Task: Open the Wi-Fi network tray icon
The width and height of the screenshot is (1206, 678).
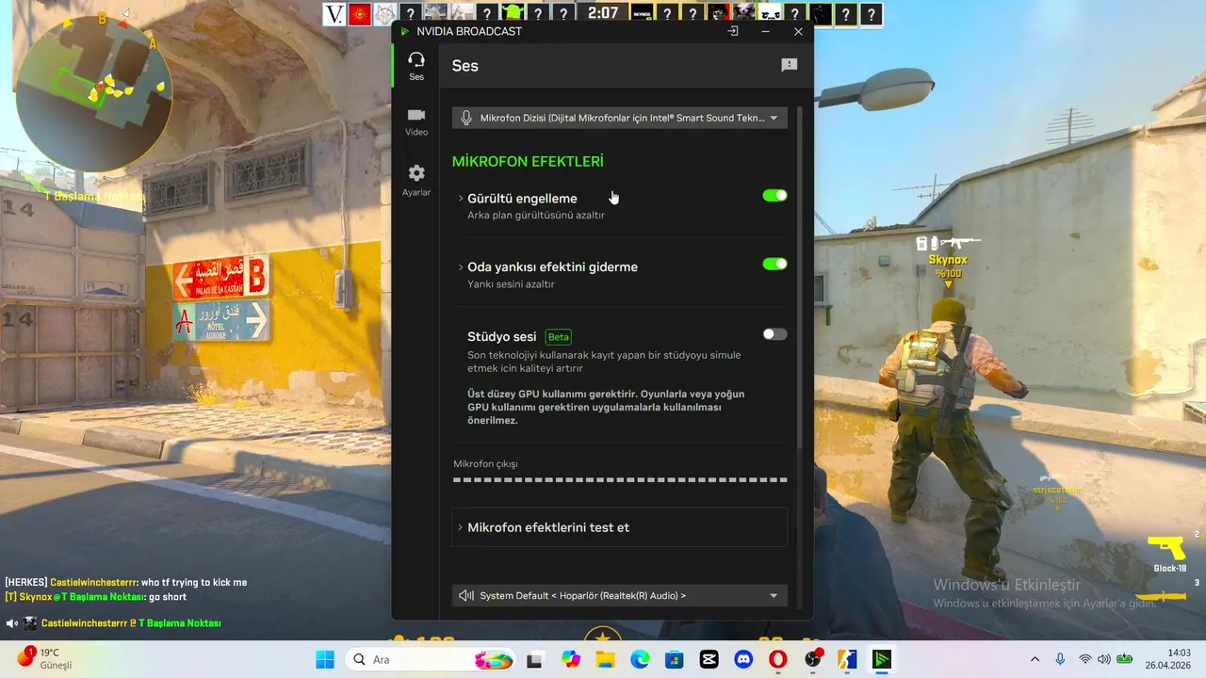Action: click(x=1085, y=659)
